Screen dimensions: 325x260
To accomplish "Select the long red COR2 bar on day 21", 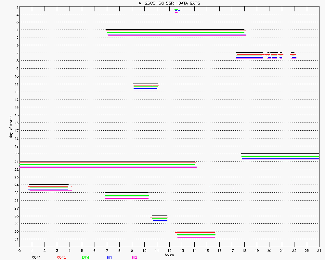I will [107, 163].
